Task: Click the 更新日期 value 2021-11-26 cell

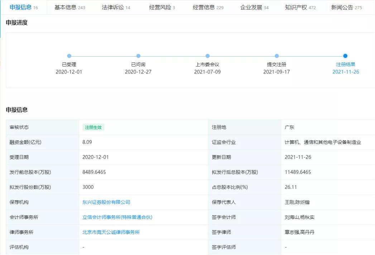Action: coord(299,157)
